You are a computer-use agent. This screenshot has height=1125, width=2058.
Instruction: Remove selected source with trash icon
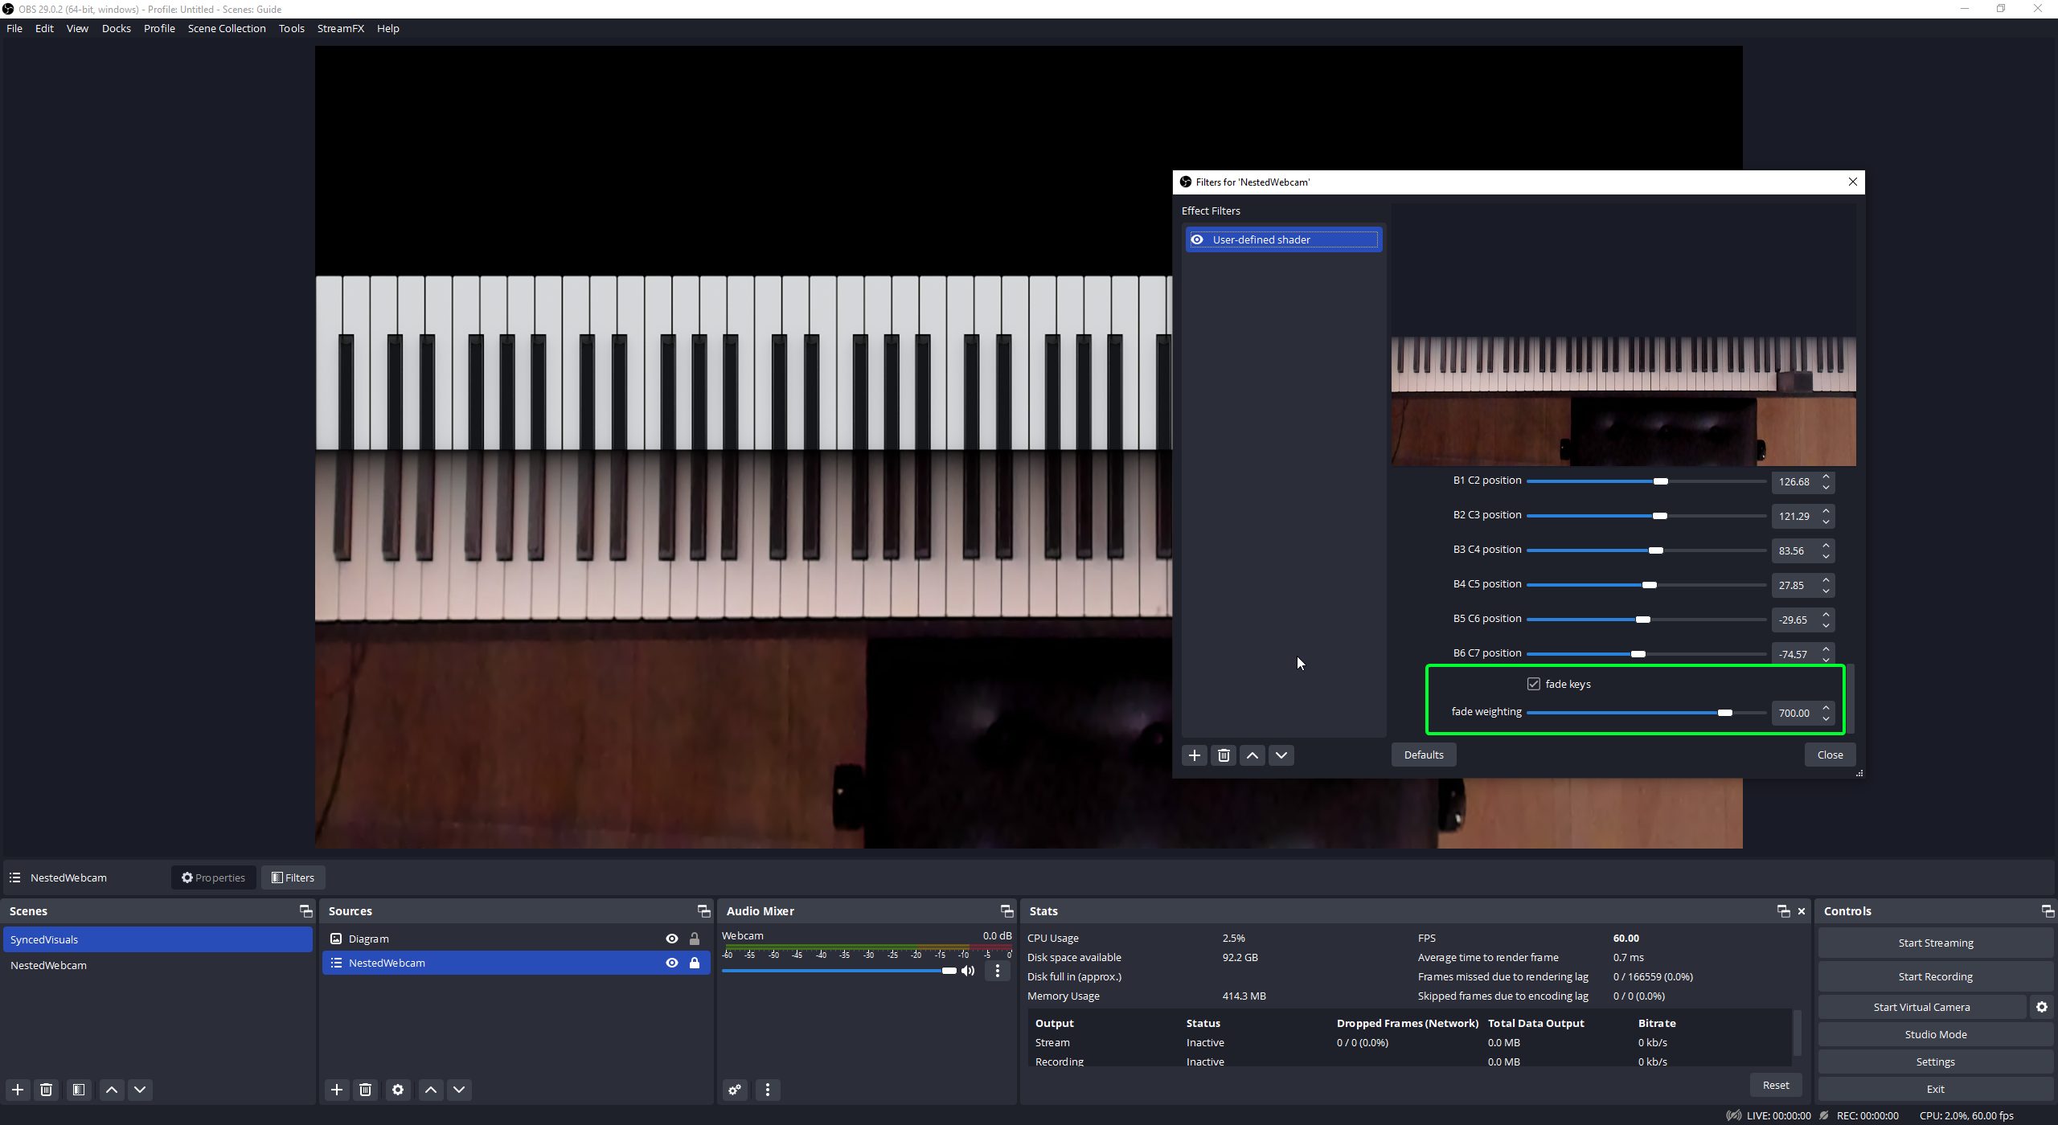pos(365,1090)
